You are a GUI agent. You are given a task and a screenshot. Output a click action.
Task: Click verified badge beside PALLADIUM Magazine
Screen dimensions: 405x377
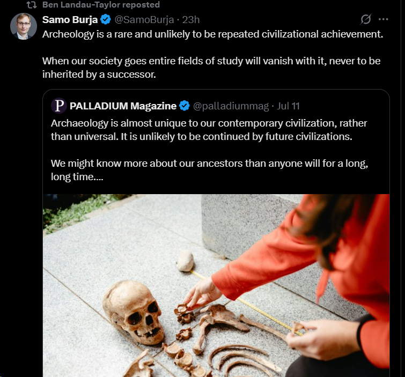click(x=184, y=106)
